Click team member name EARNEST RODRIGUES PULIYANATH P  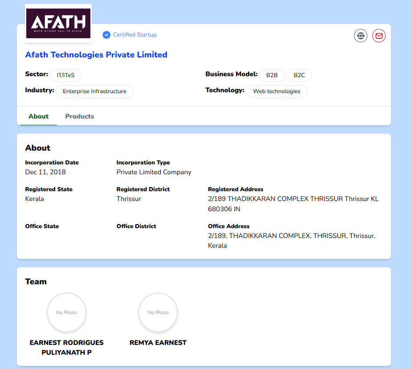67,348
